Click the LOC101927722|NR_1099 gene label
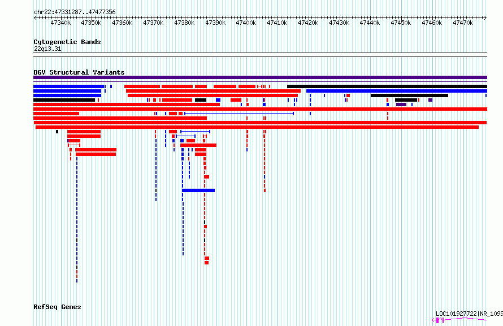This screenshot has height=326, width=503. (x=469, y=314)
